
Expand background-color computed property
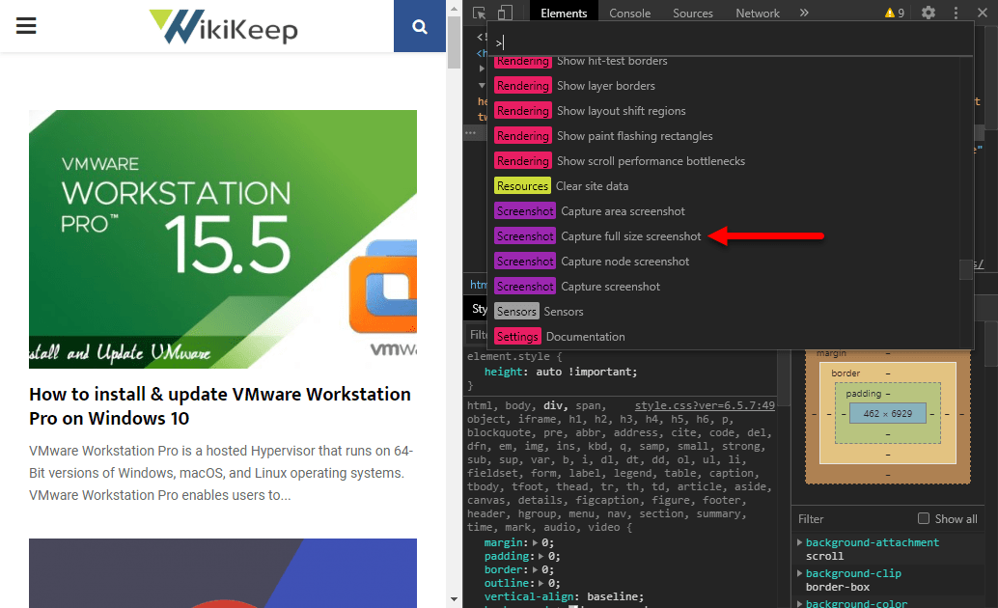point(799,603)
